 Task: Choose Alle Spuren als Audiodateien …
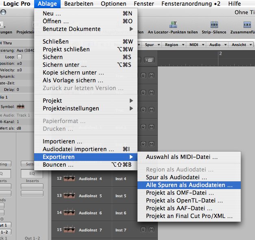click(x=189, y=185)
